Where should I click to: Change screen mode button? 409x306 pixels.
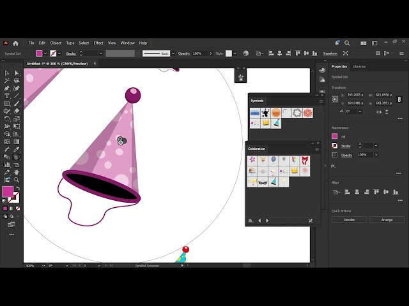(x=12, y=224)
